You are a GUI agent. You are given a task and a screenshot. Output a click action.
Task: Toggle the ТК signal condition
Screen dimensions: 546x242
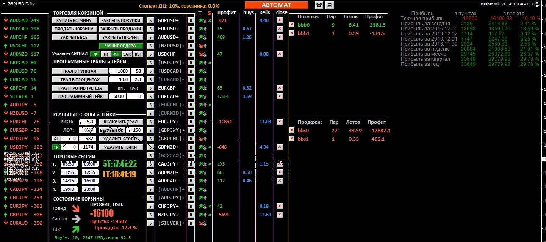(105, 54)
